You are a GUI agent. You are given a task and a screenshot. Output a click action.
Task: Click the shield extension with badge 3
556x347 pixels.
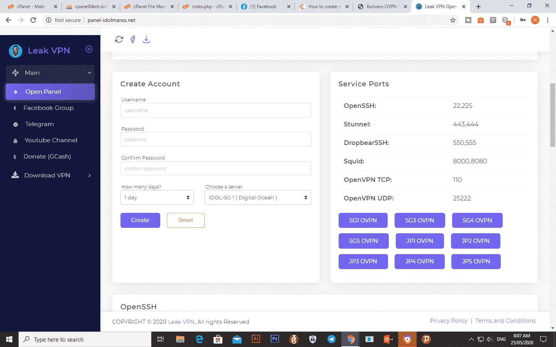(x=506, y=21)
